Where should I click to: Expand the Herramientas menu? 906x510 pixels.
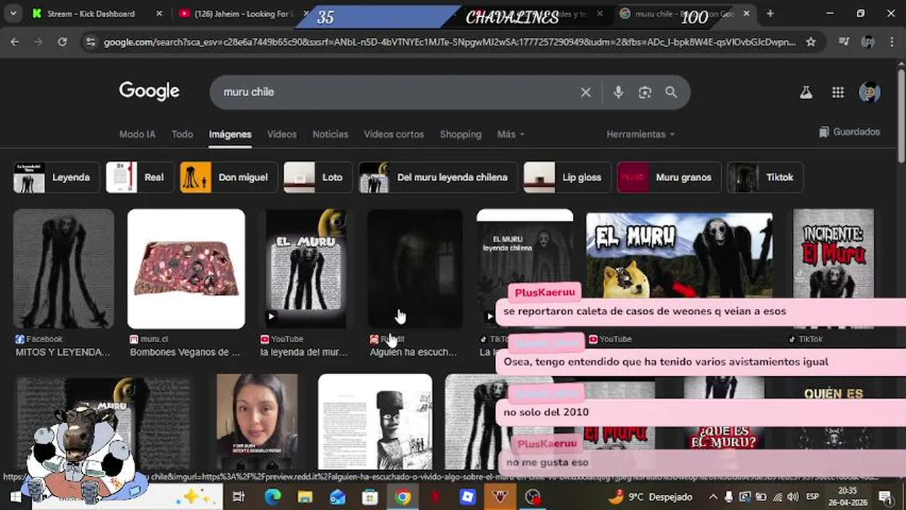point(640,134)
